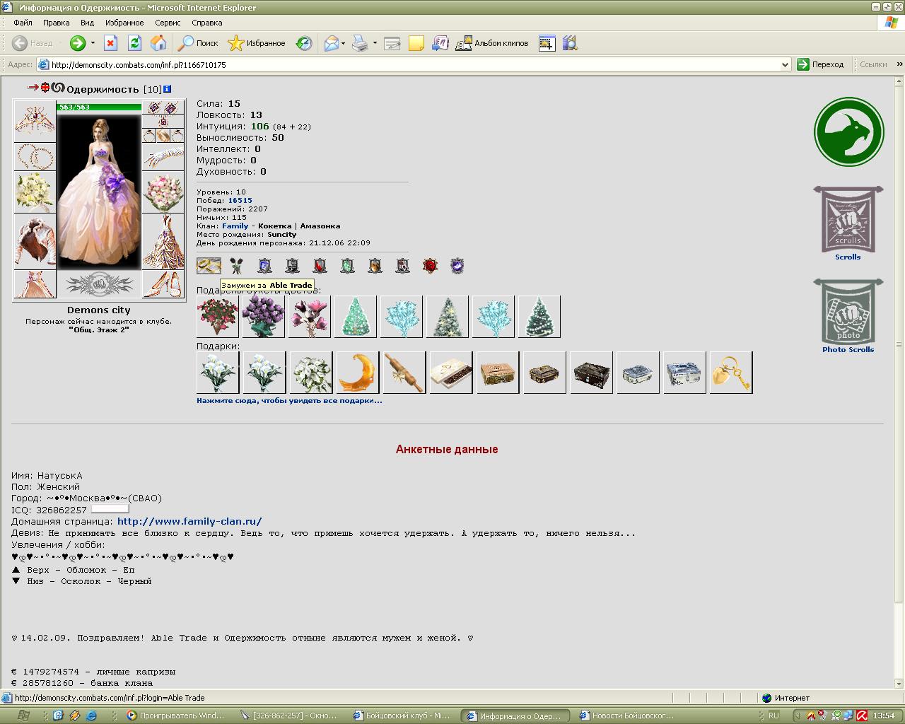The image size is (905, 724).
Task: Open the family-clan.ru homepage link
Action: click(189, 521)
